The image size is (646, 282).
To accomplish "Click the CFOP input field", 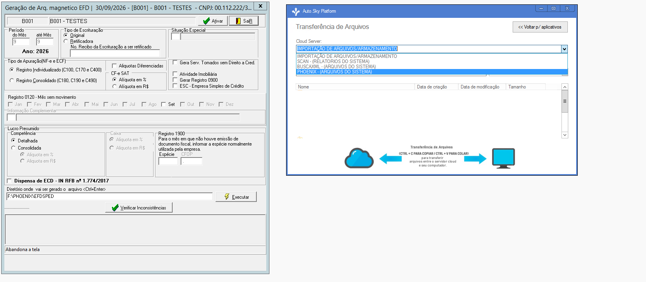I will [192, 161].
